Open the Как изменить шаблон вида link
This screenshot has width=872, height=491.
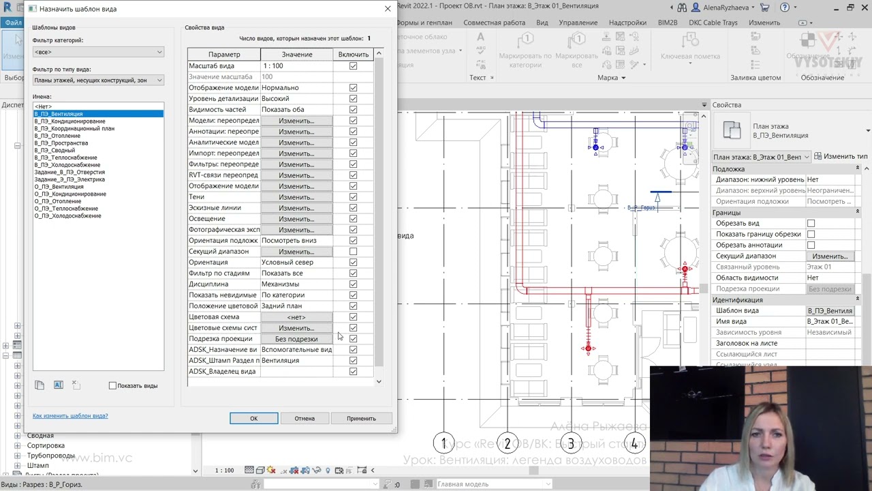coord(70,416)
